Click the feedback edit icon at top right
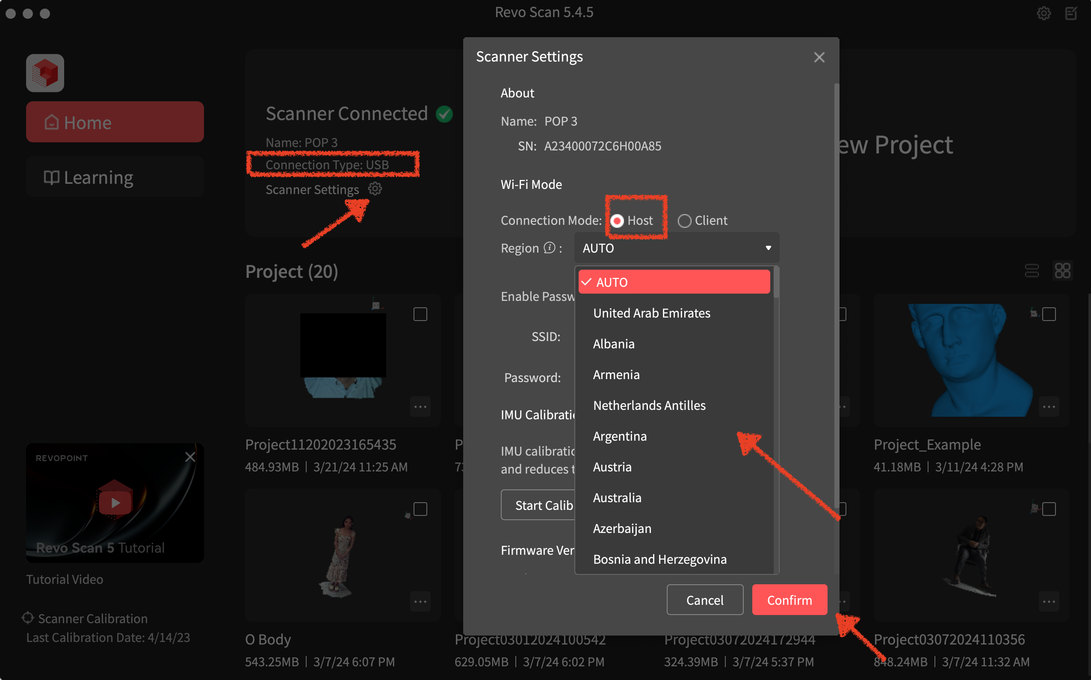 1071,13
